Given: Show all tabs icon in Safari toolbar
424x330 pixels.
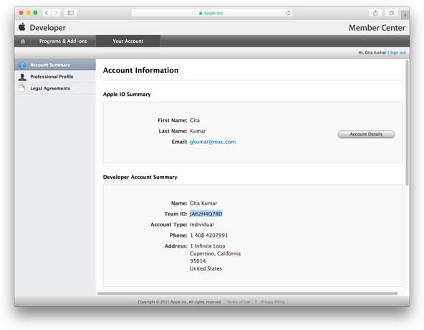Looking at the screenshot, I should click(x=391, y=13).
